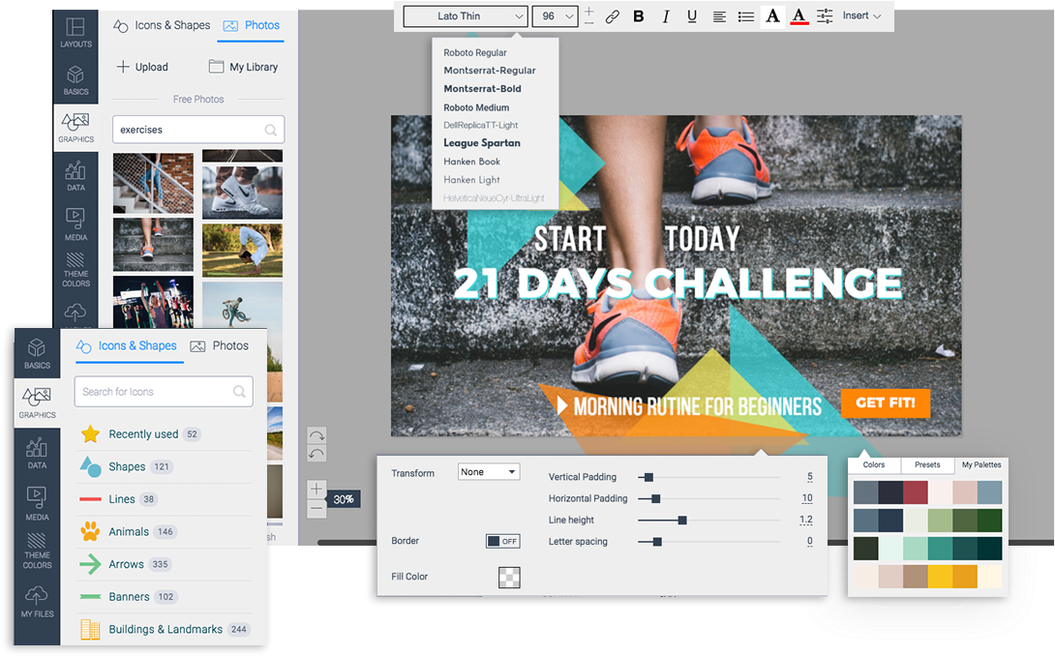Pick the yellow swatch in the bottom palette
Screen dimensions: 1055x656
[x=940, y=577]
